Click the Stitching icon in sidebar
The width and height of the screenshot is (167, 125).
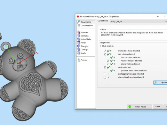79,36
